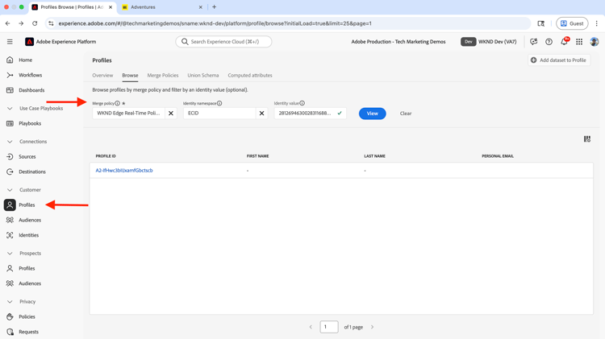Open Prospects Audiences in sidebar

[x=30, y=283]
